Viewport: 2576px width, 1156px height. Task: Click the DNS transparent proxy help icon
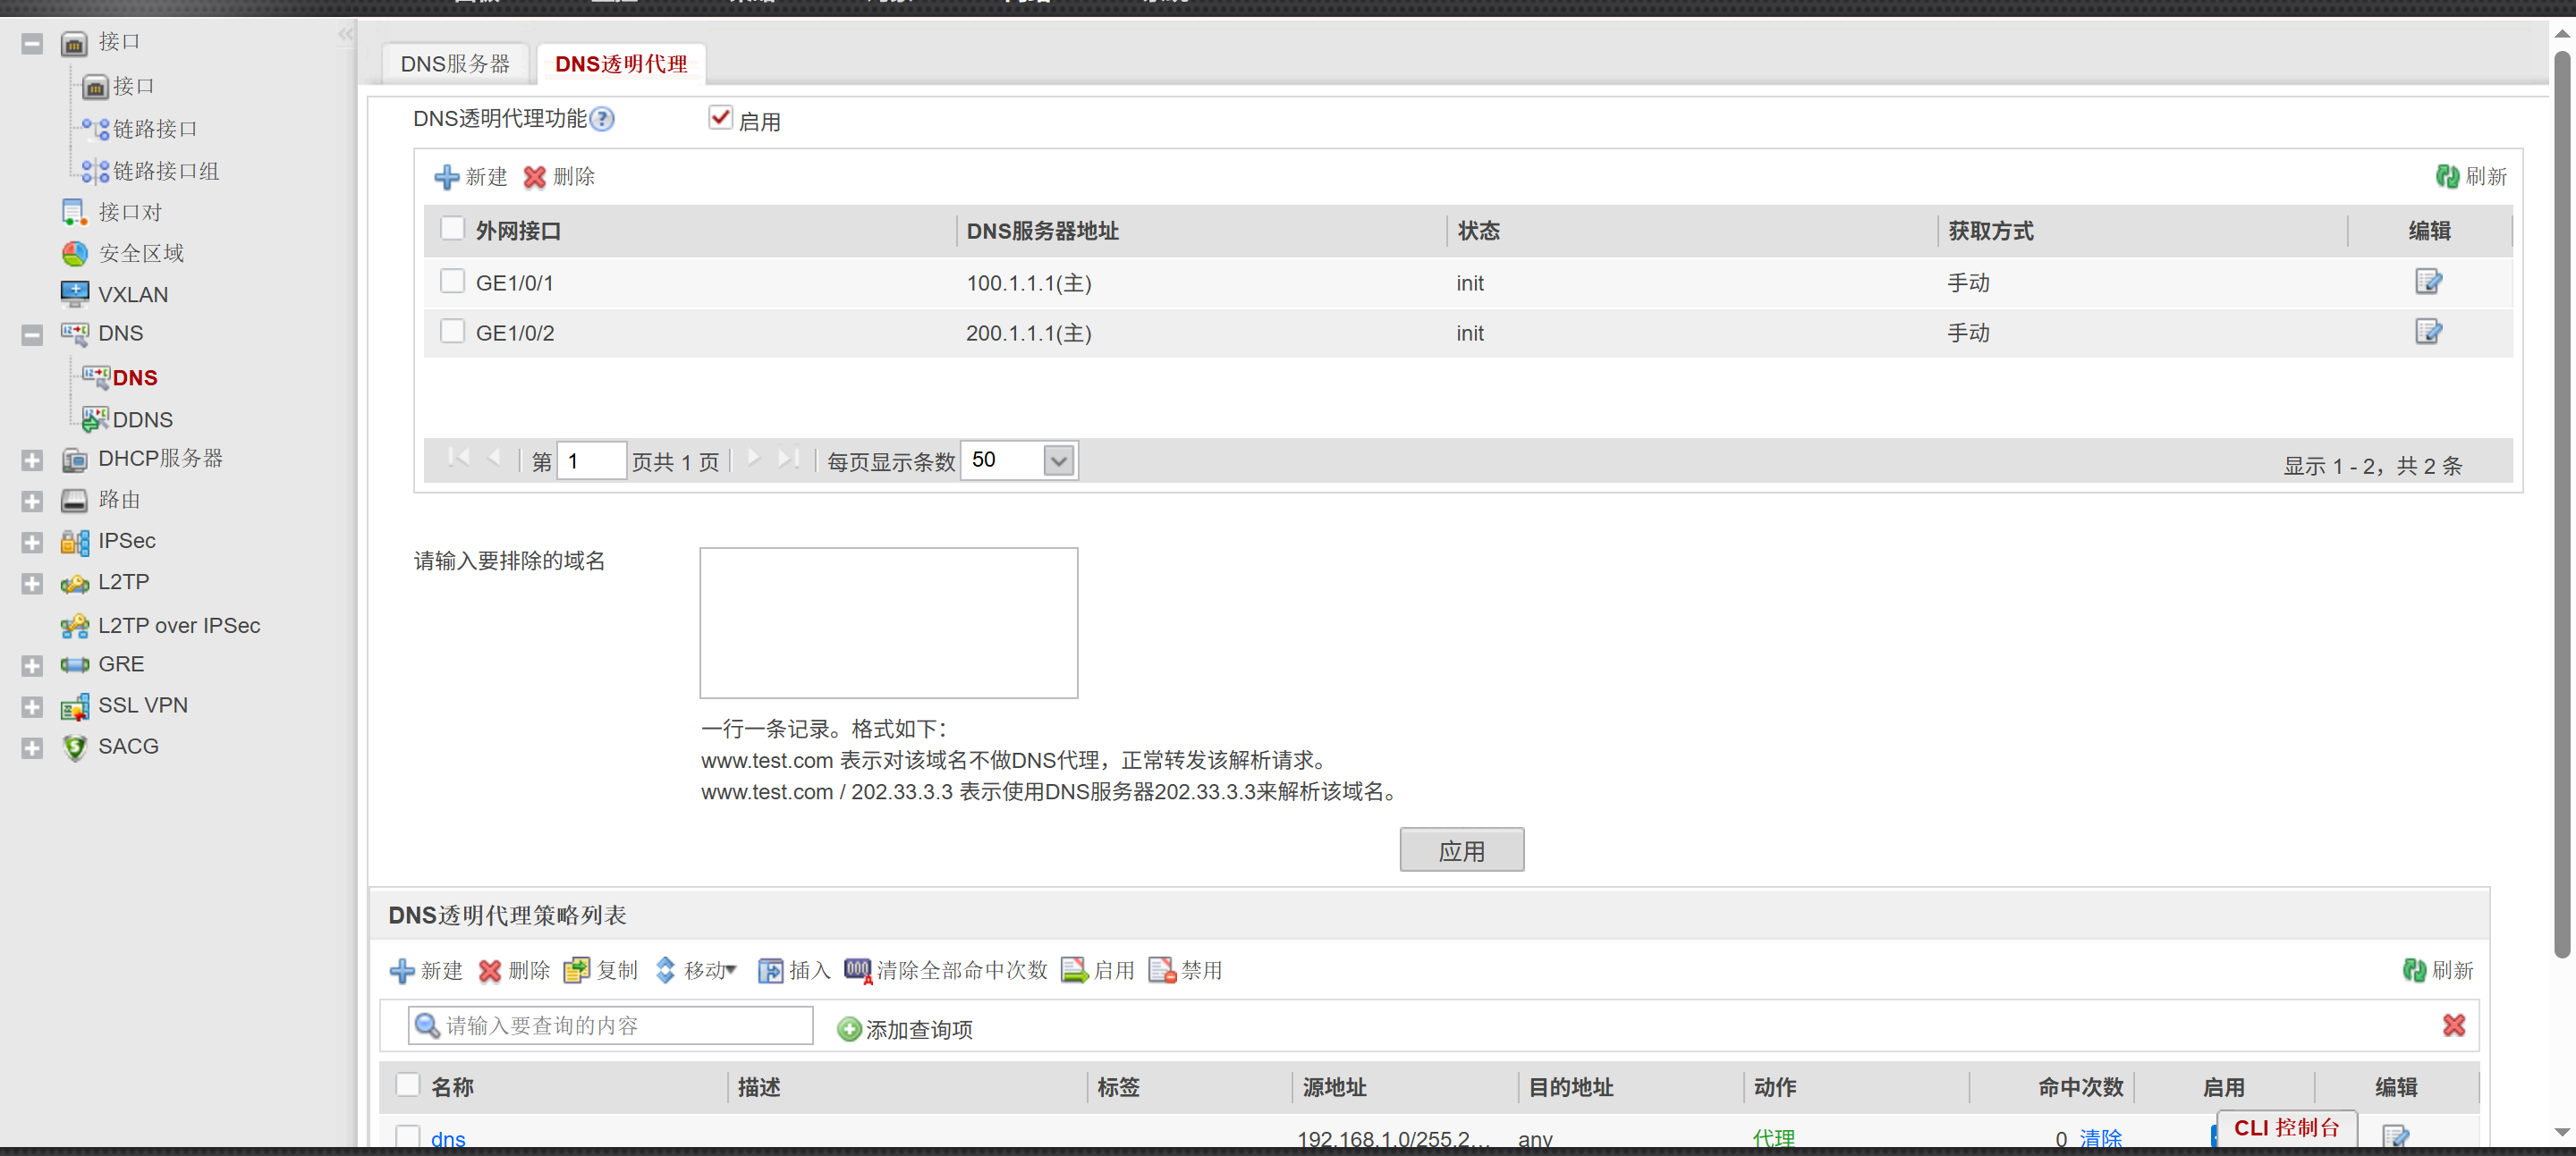click(x=601, y=120)
